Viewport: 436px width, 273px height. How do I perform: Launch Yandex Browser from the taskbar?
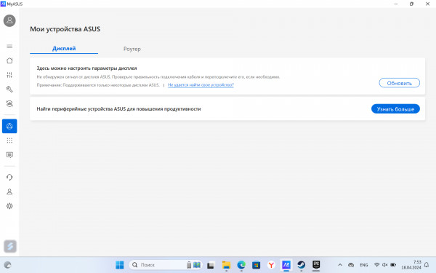(271, 265)
